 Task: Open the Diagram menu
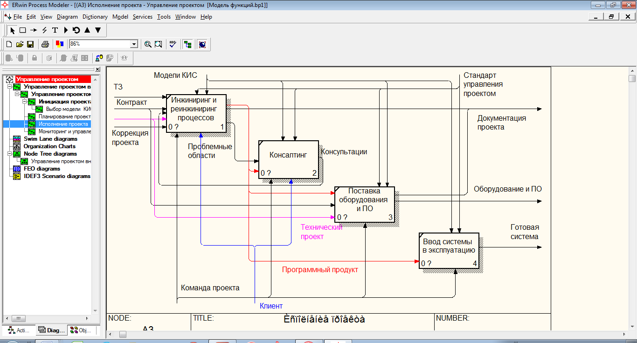point(67,17)
